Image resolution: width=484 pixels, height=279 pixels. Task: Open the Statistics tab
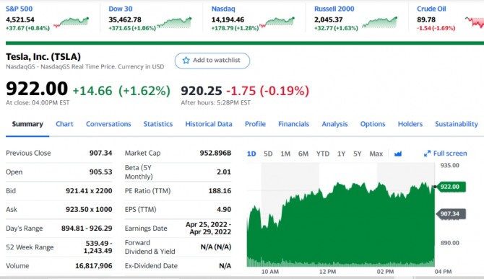[158, 124]
